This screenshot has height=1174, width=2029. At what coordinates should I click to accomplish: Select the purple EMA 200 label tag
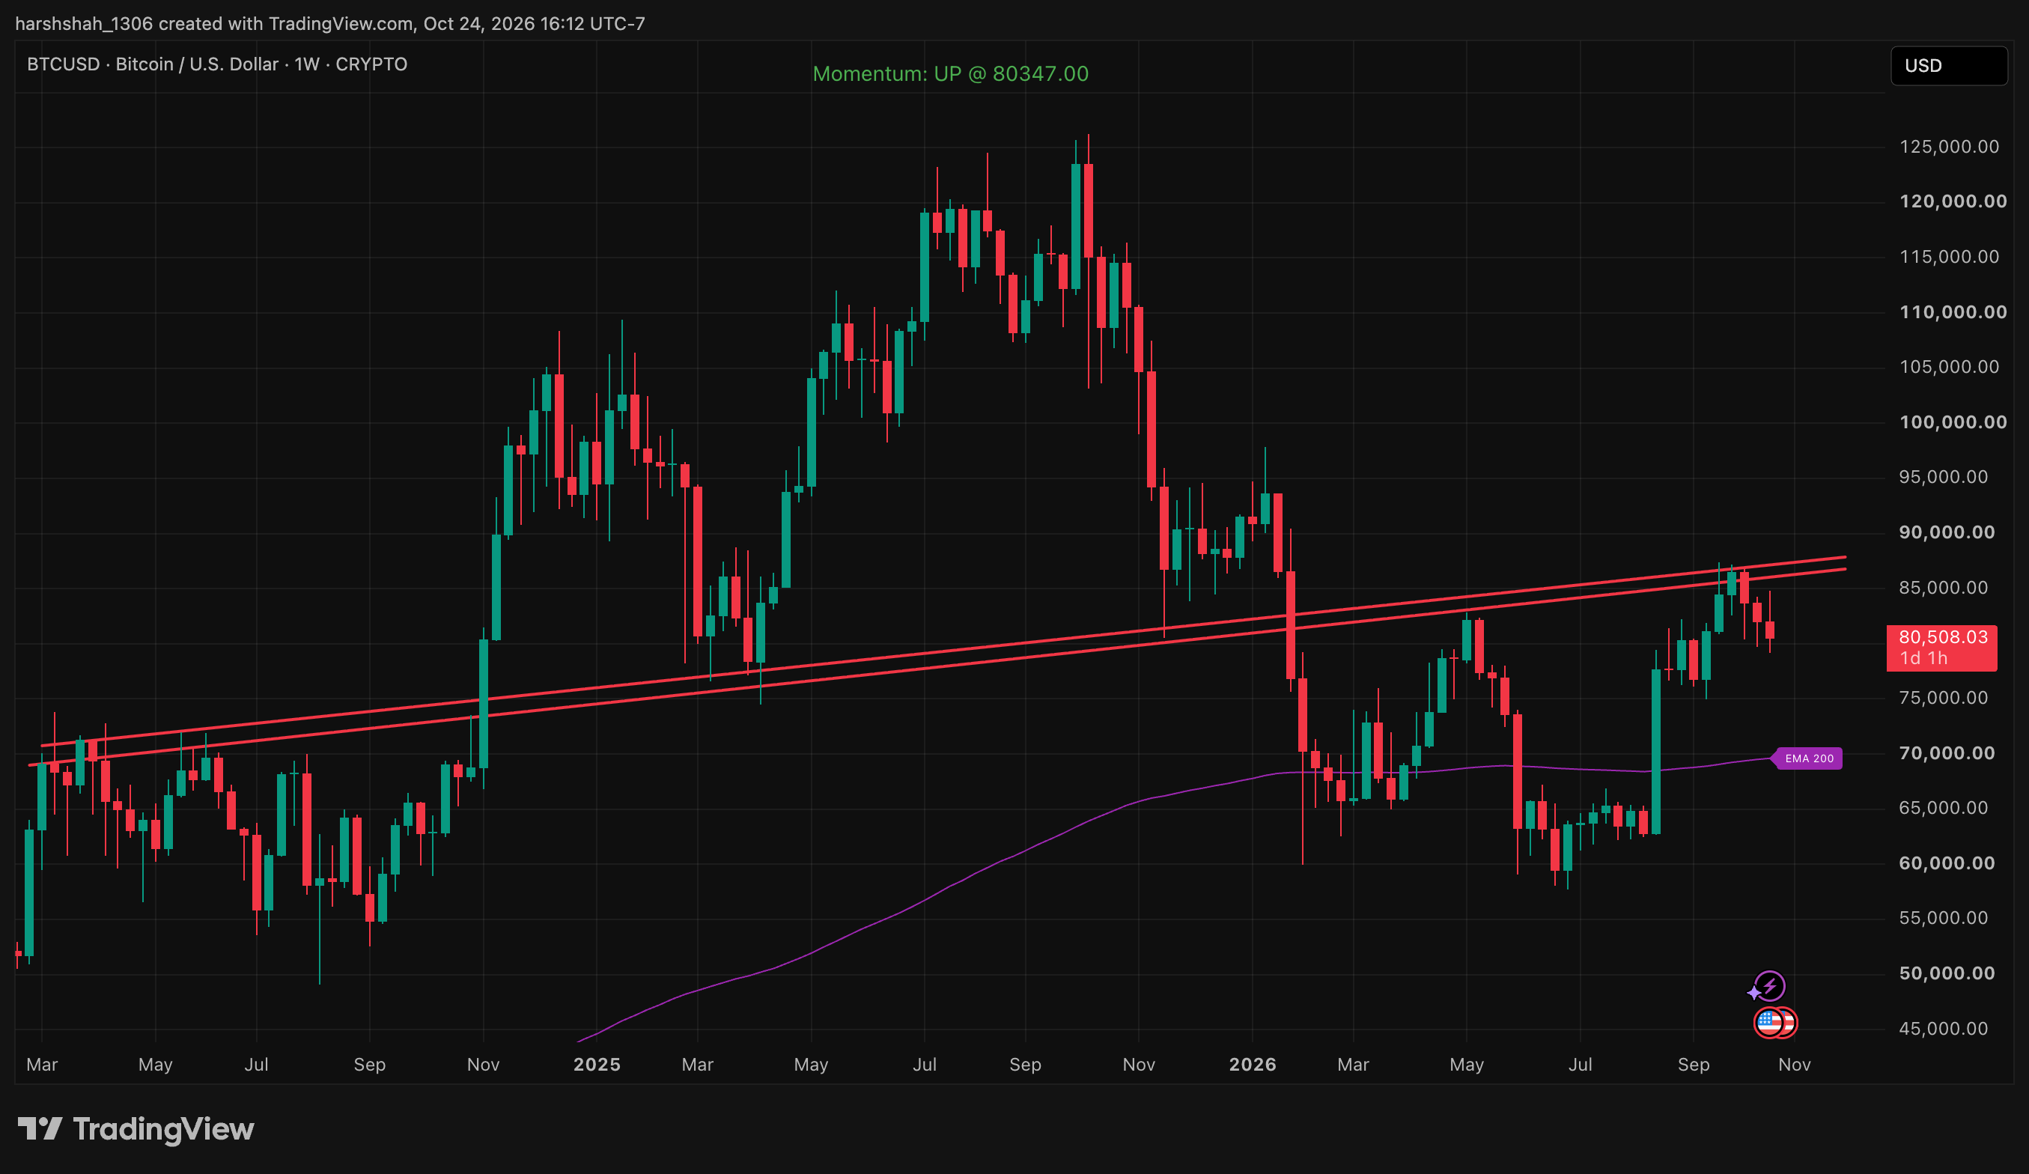(1808, 758)
